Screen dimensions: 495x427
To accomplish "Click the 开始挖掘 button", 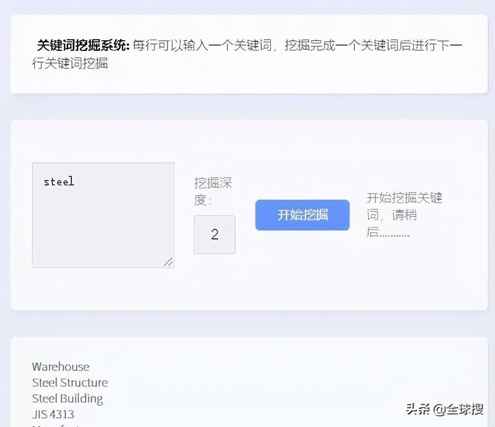I will 301,215.
